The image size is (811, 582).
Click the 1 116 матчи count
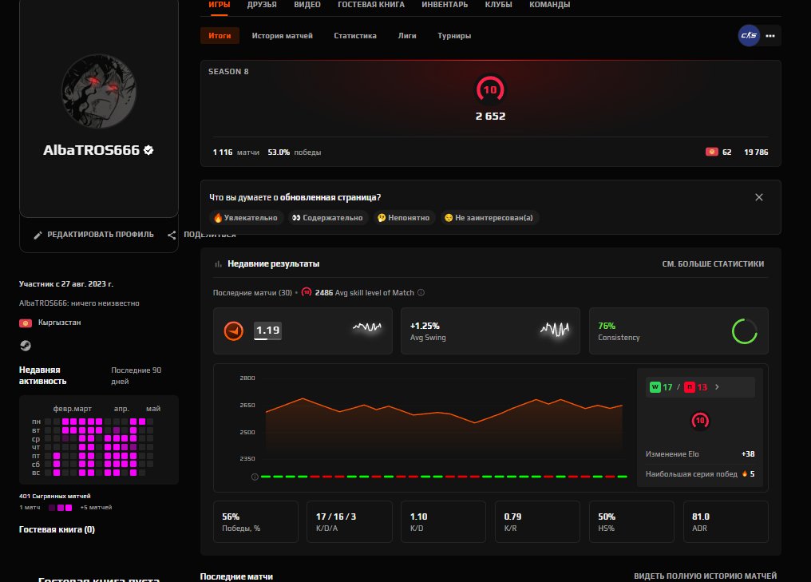[x=235, y=152]
